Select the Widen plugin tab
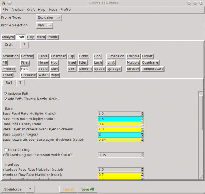Screen dimensions: 205x194 (43, 75)
